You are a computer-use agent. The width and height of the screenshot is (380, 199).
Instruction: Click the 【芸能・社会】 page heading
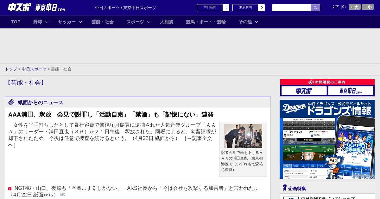[x=26, y=83]
